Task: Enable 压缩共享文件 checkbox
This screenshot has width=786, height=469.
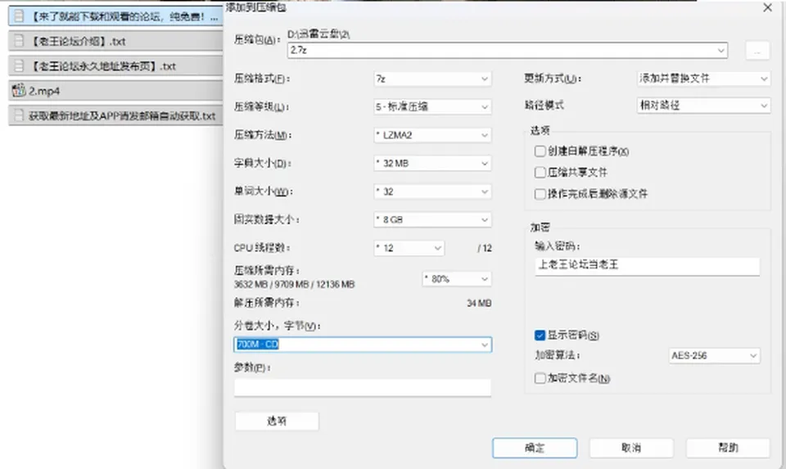Action: [540, 173]
